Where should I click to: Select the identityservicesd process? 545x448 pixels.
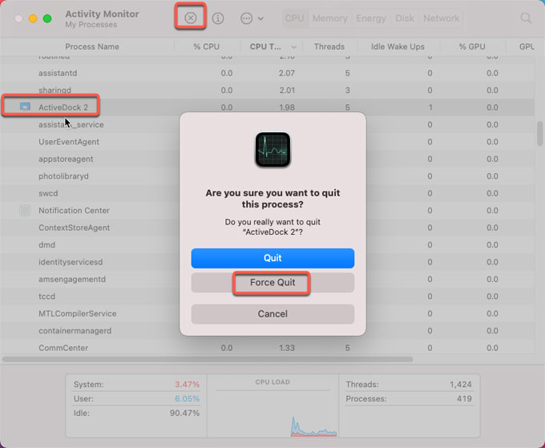point(71,262)
